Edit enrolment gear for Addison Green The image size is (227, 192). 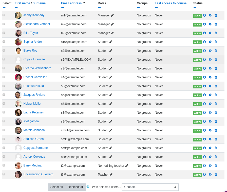point(210,139)
